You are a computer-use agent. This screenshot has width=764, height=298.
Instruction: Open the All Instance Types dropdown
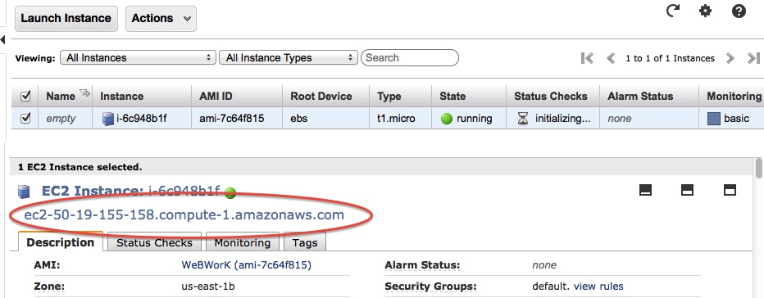(289, 57)
